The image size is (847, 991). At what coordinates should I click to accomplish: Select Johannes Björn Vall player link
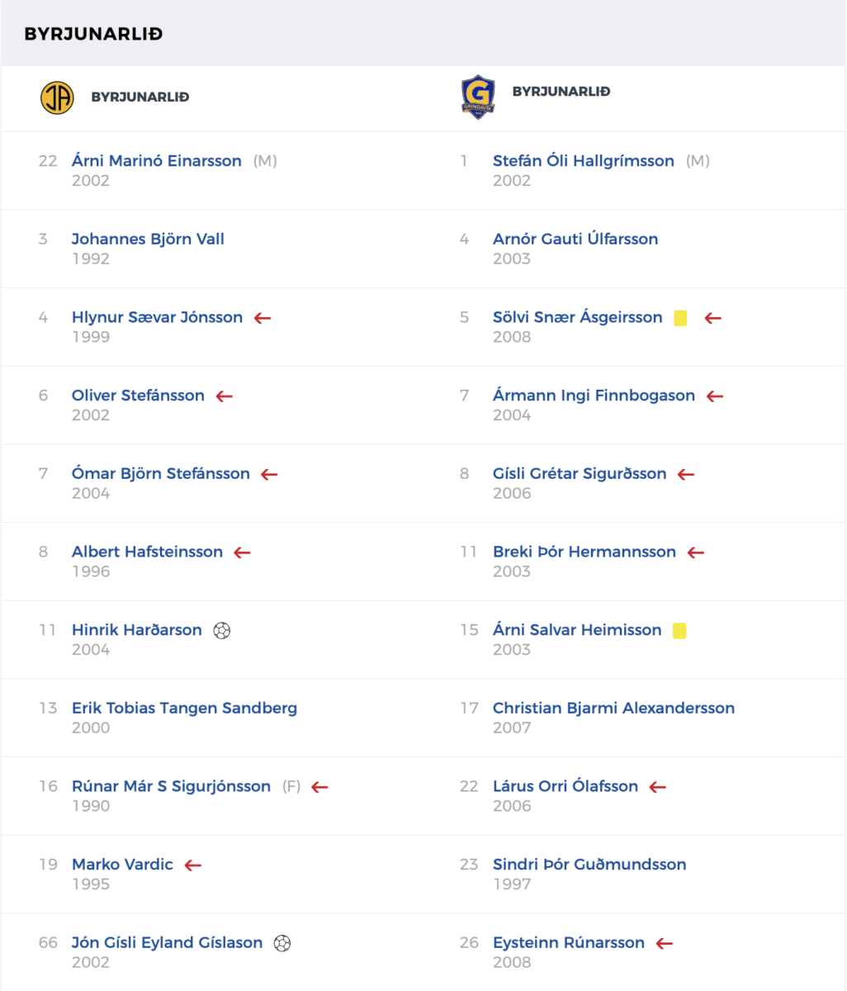148,239
